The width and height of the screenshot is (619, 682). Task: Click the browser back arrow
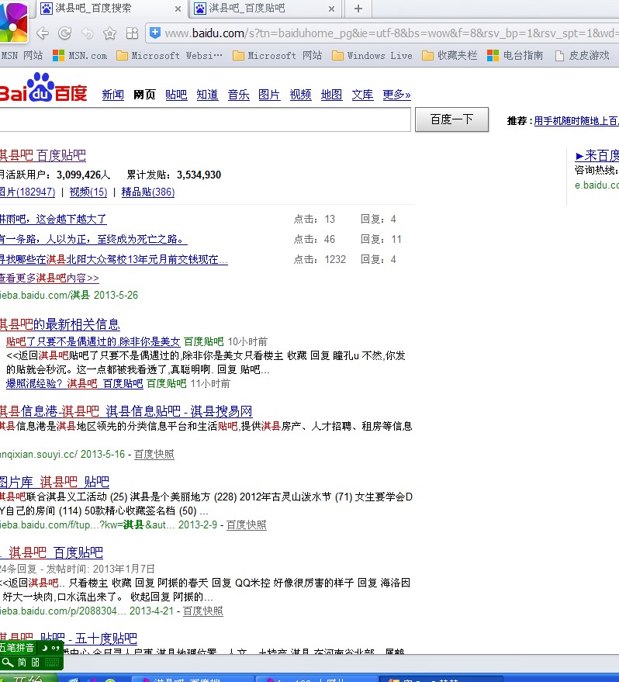[42, 33]
